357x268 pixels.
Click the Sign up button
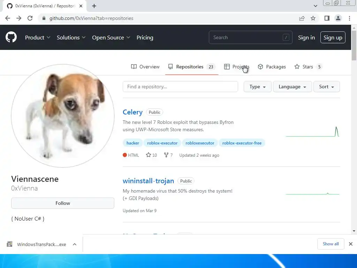[333, 37]
